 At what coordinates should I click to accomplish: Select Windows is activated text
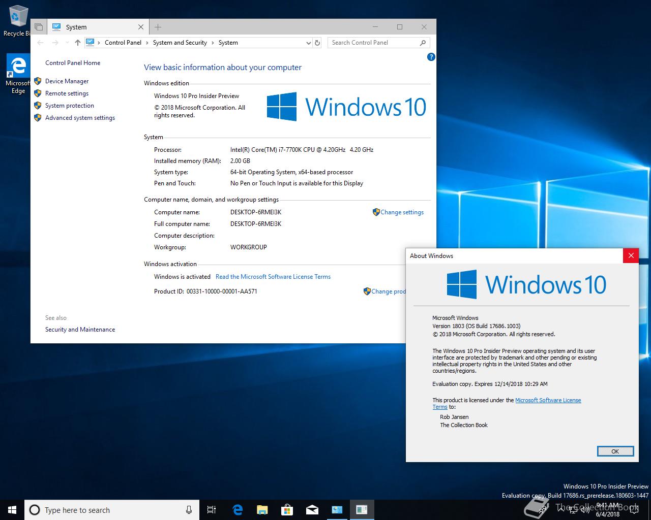(x=182, y=277)
